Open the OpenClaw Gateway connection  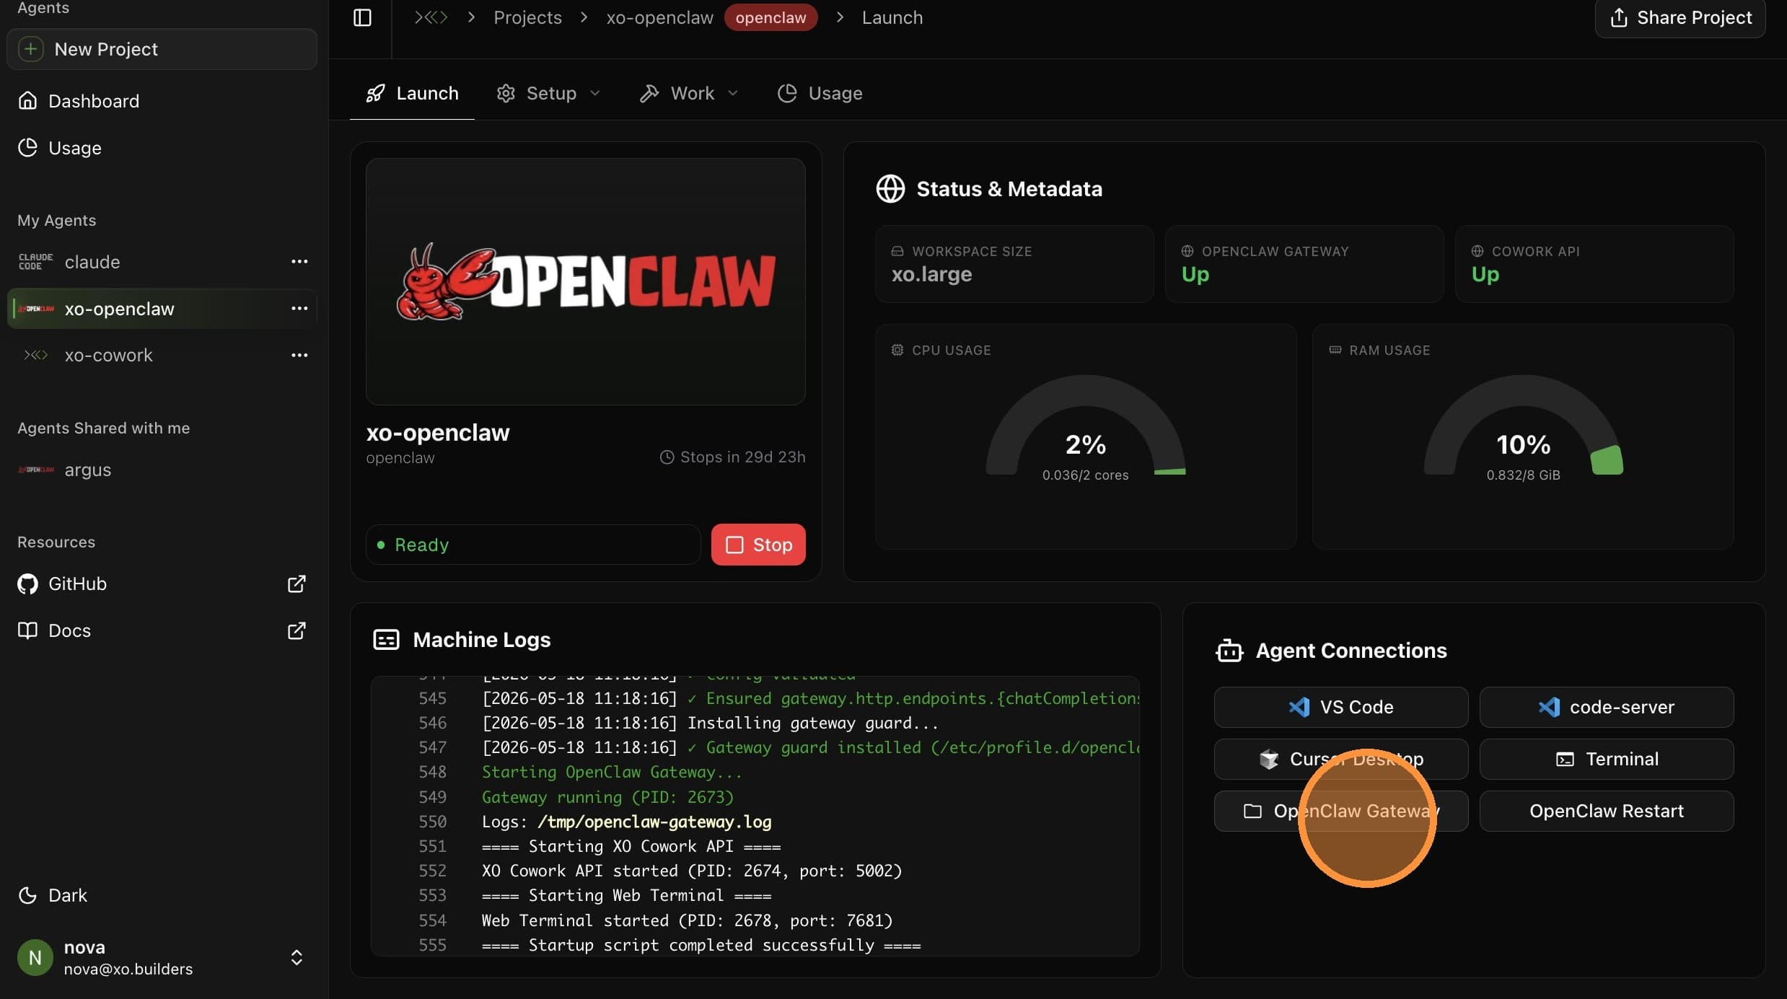tap(1340, 811)
